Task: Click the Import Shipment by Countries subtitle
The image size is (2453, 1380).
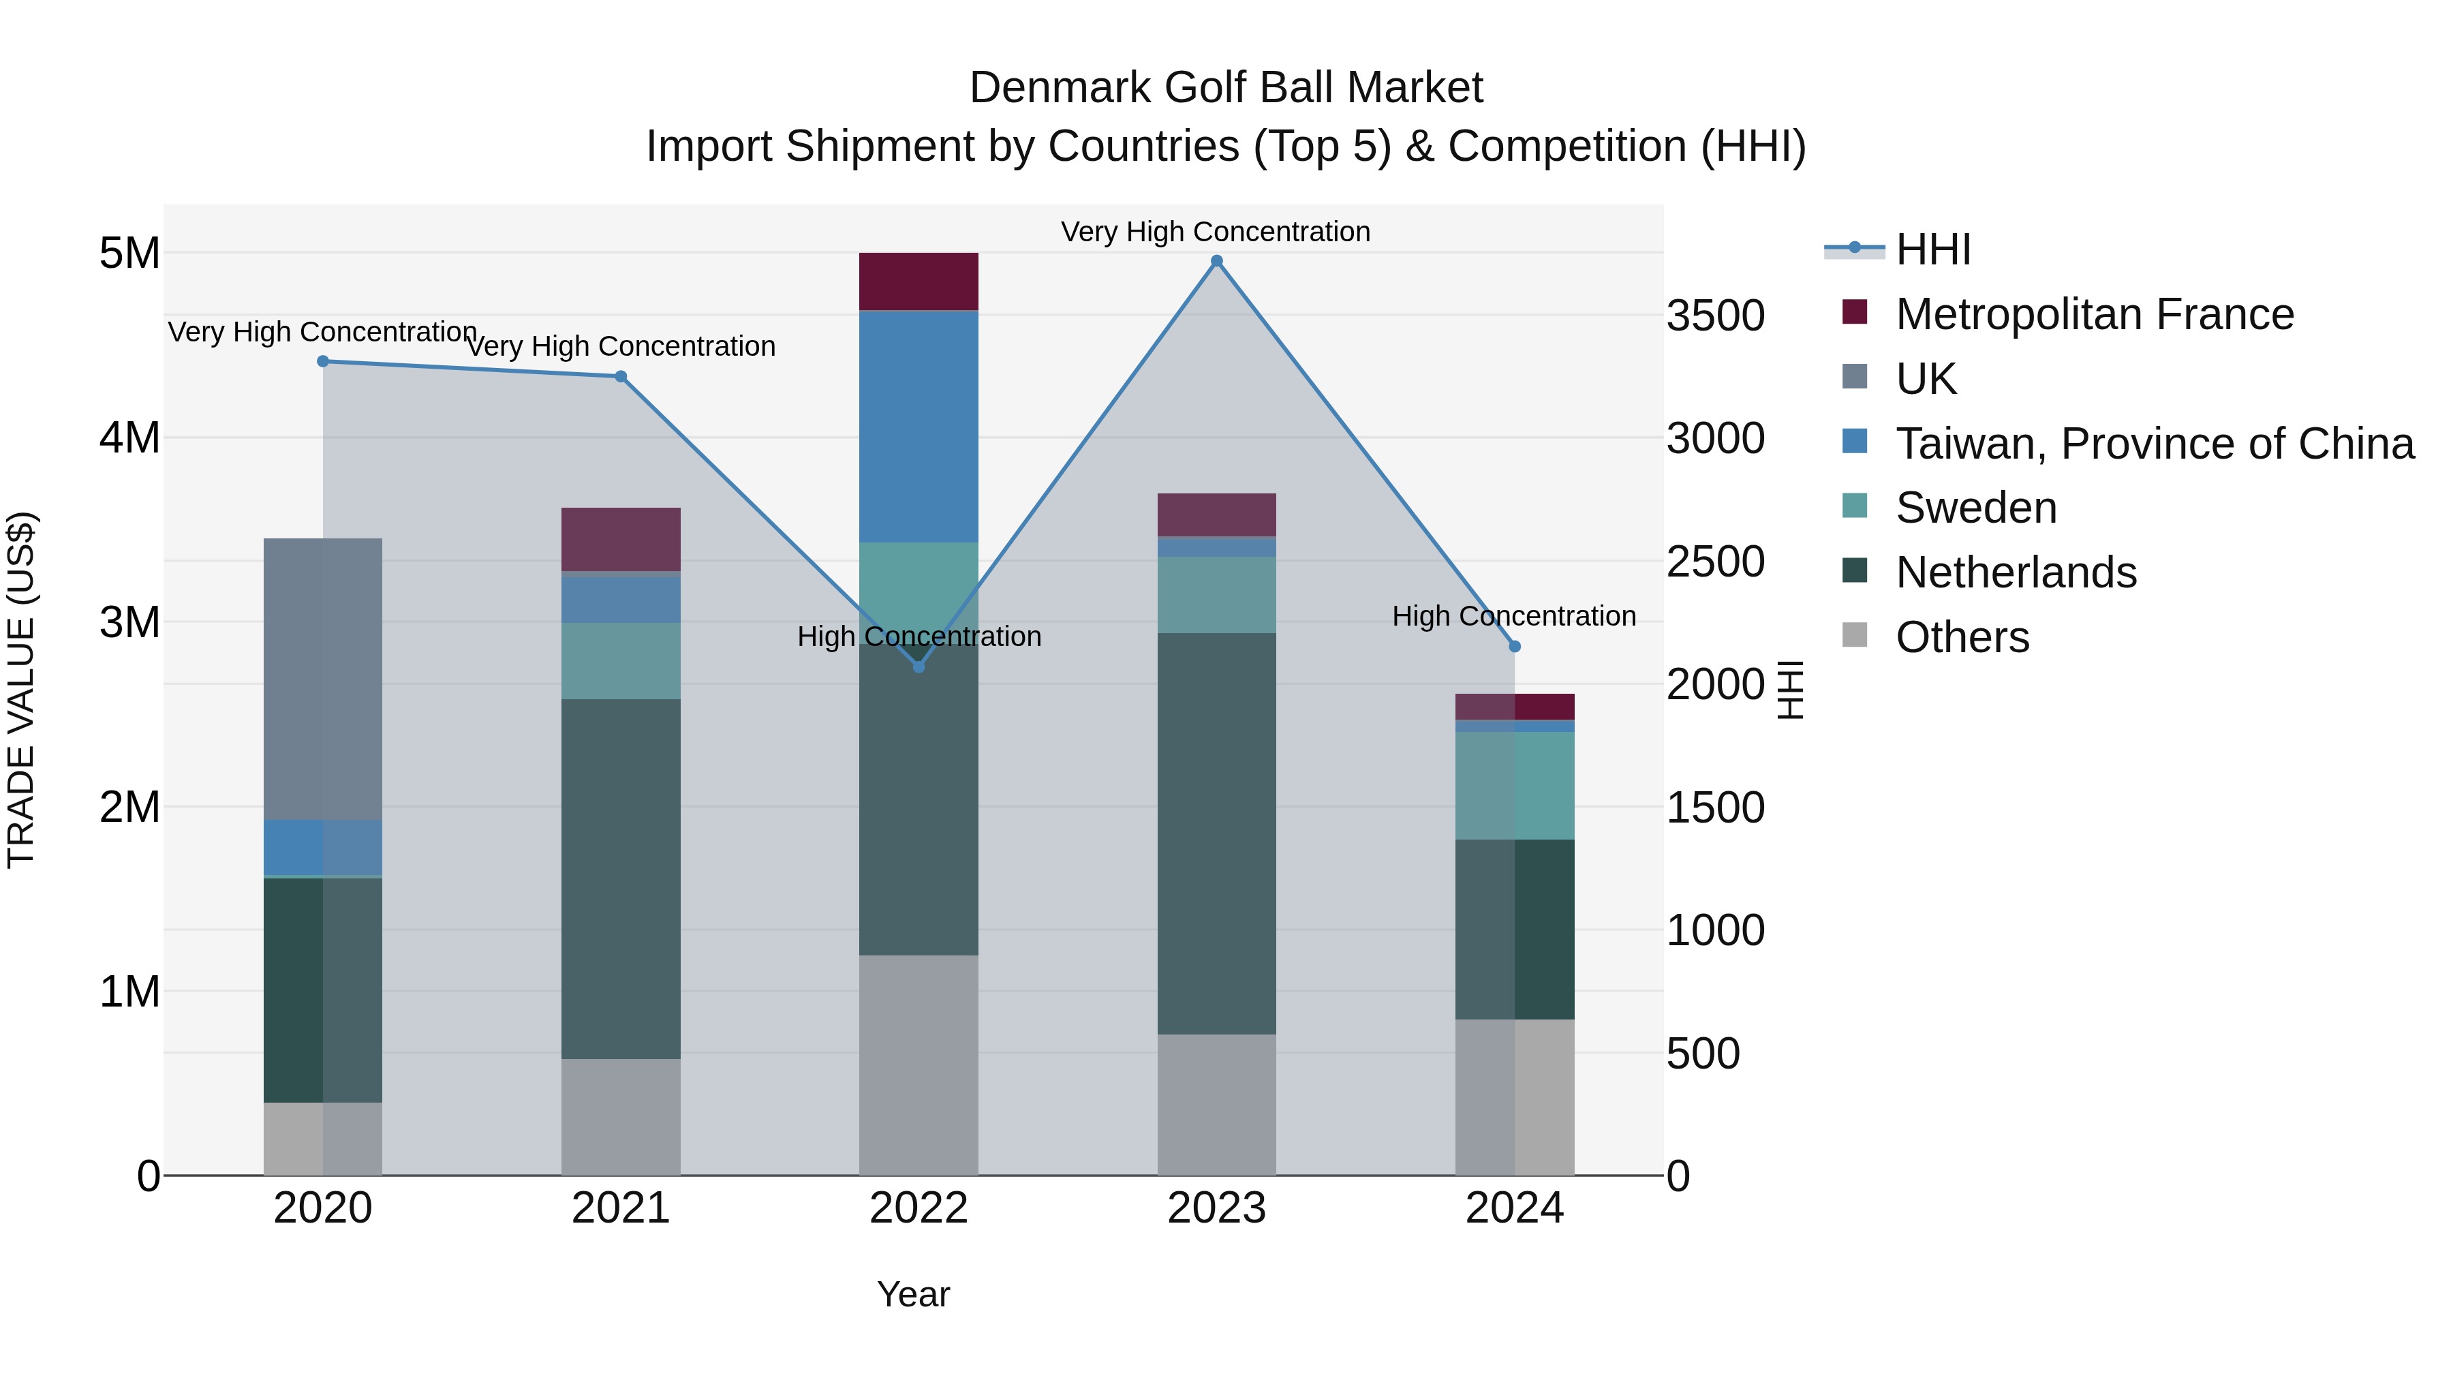Action: click(x=1226, y=147)
